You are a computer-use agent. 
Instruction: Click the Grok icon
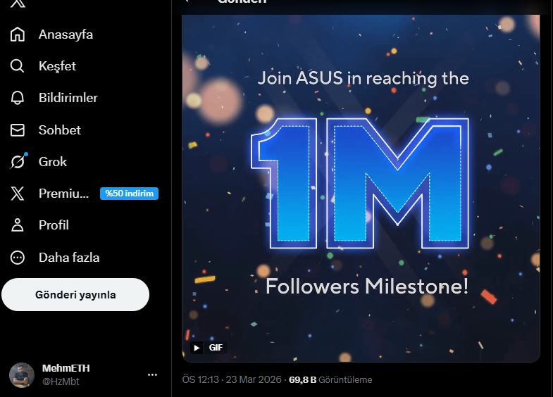(18, 161)
